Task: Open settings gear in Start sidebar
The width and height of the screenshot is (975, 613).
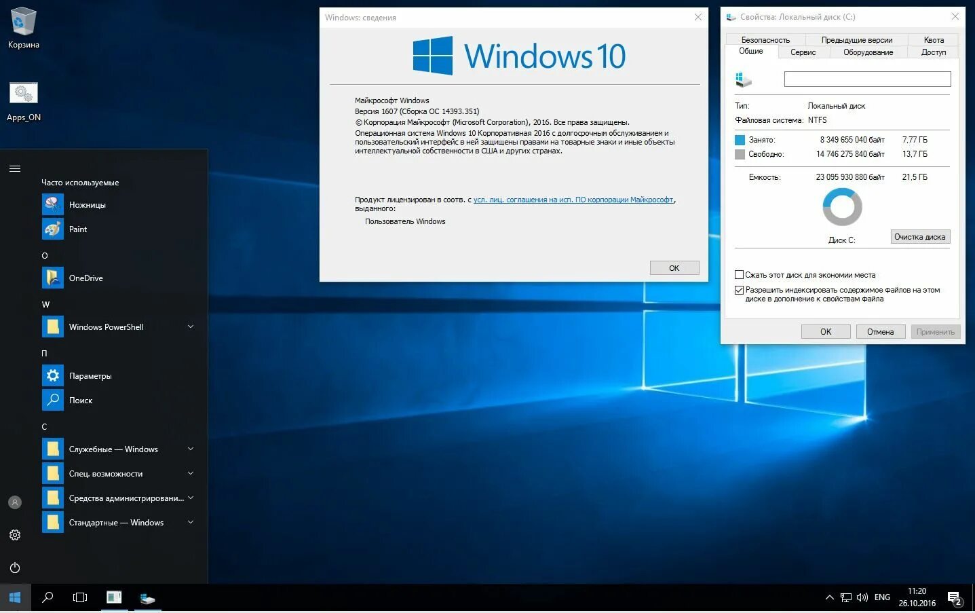Action: coord(15,535)
